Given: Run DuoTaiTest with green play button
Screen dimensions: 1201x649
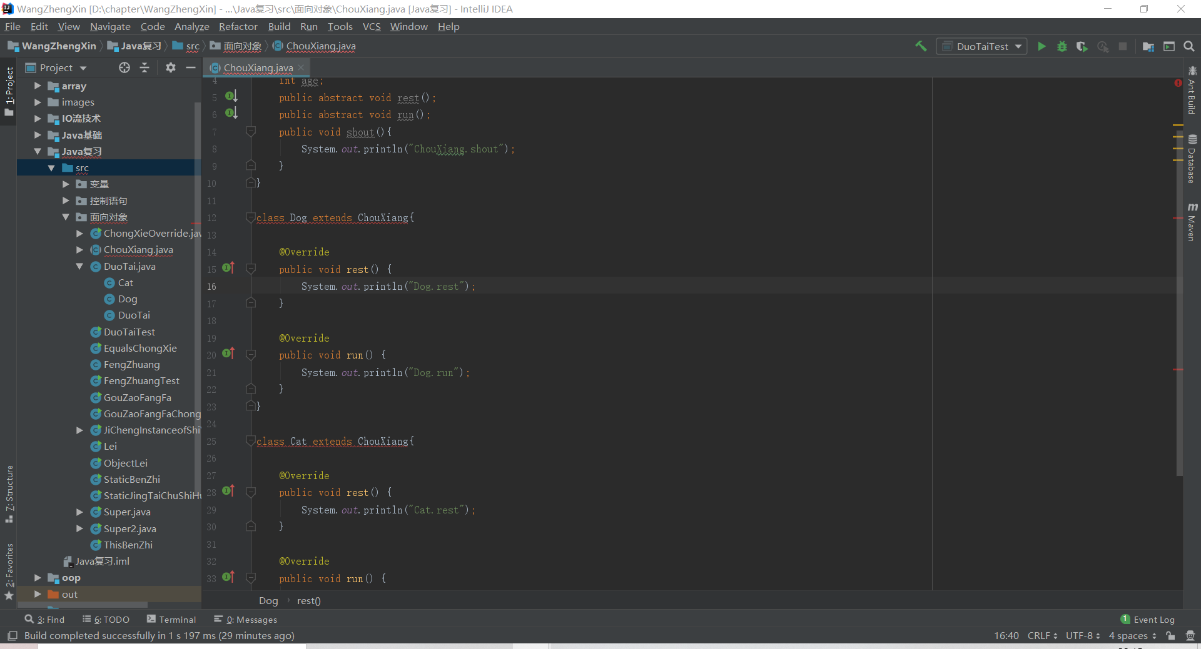Looking at the screenshot, I should [x=1041, y=46].
